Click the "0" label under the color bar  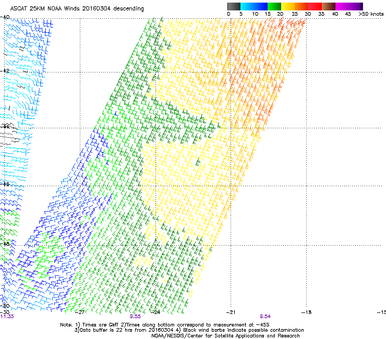pyautogui.click(x=228, y=14)
